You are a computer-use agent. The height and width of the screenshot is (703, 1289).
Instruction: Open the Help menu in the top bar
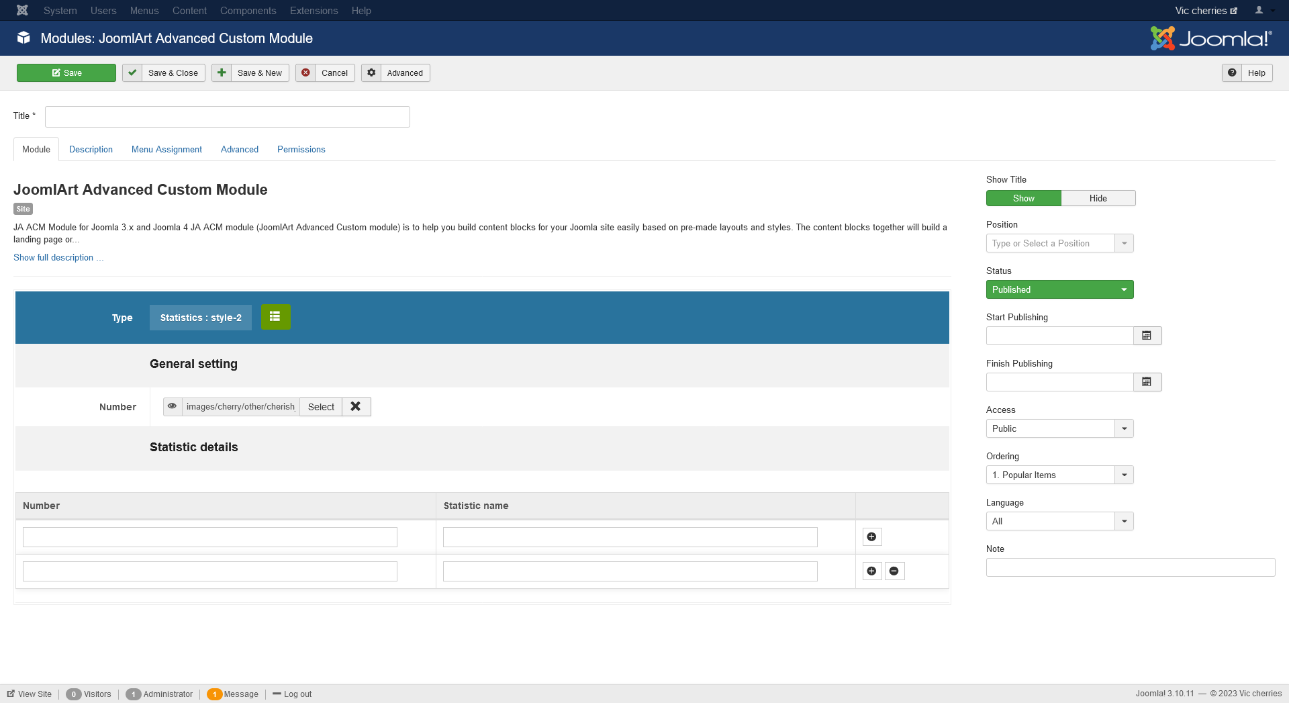coord(361,10)
